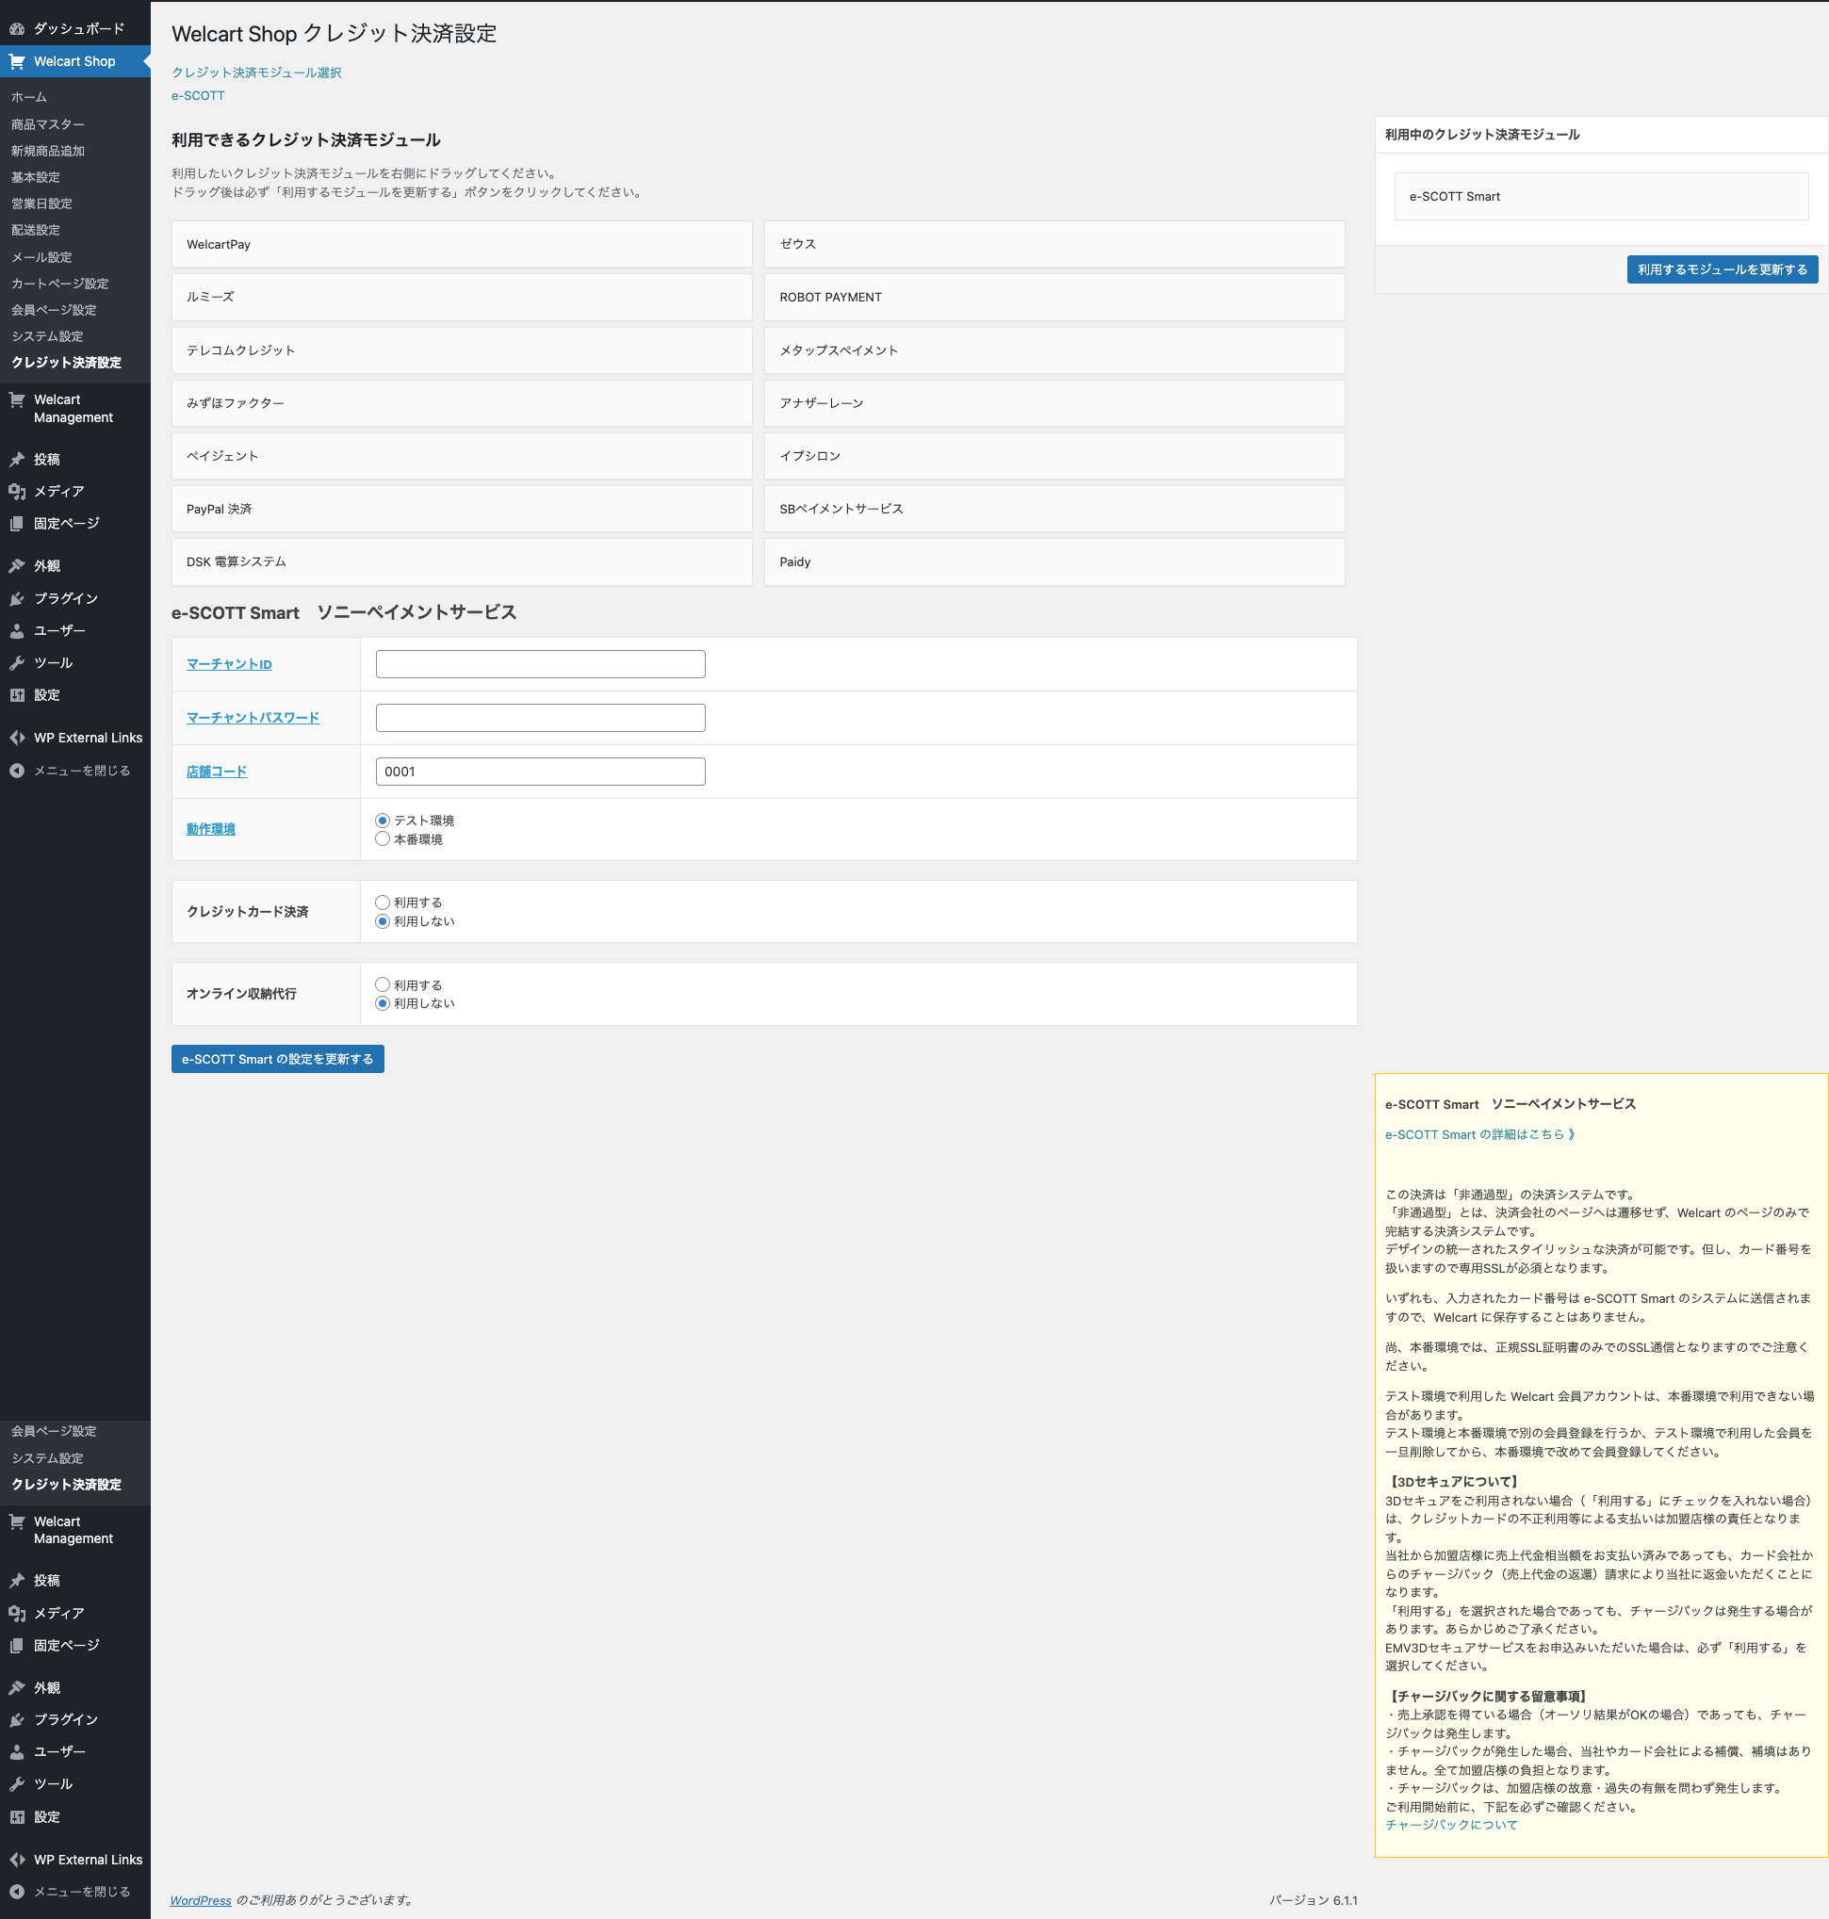Open the WordPress footer link
1829x1919 pixels.
(x=201, y=1900)
